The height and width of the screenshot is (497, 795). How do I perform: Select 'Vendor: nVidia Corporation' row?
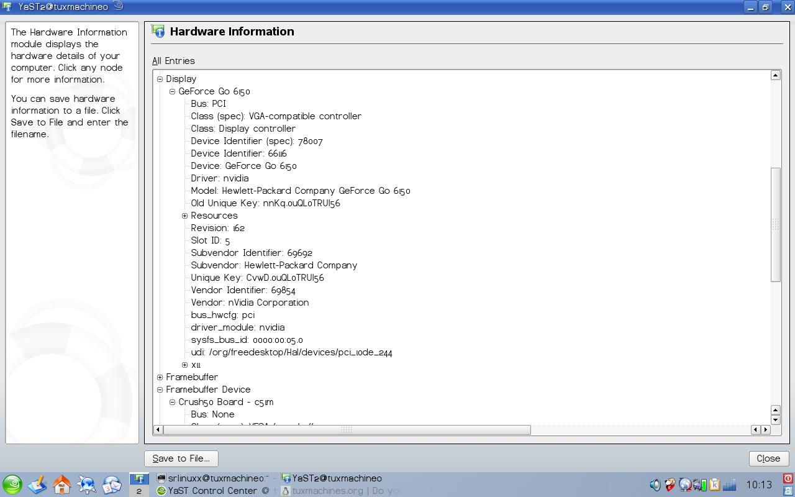coord(250,303)
